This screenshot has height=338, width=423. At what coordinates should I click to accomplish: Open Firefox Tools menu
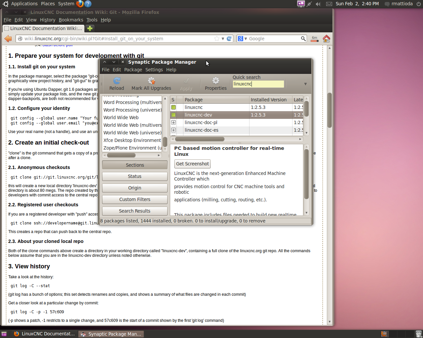[x=92, y=20]
